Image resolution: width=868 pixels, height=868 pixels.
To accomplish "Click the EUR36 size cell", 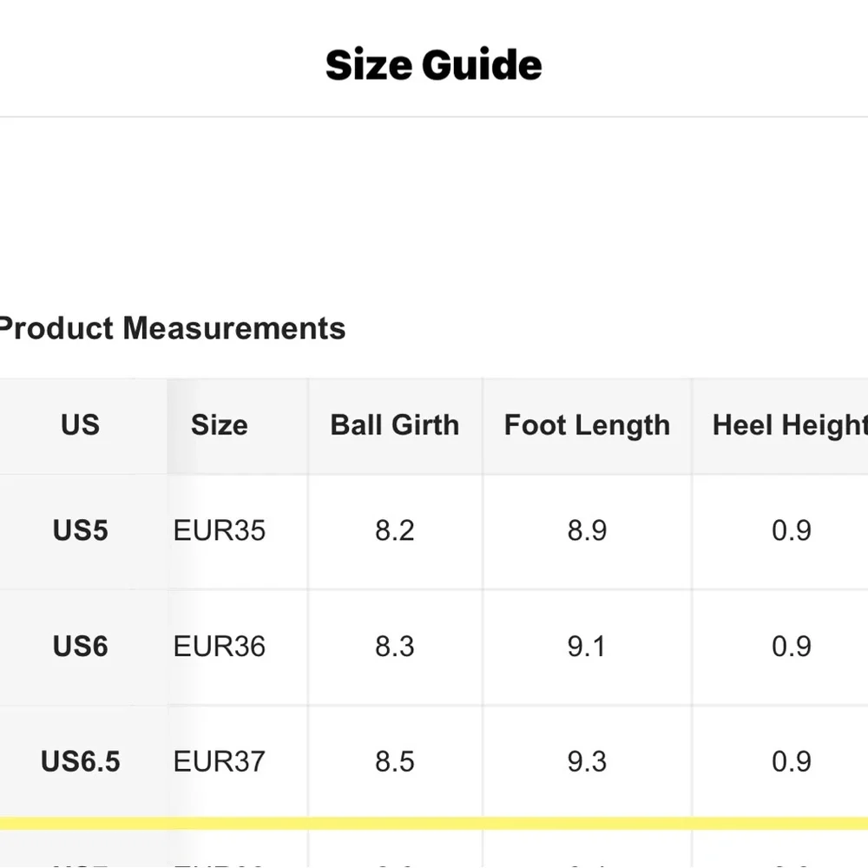I will coord(220,647).
